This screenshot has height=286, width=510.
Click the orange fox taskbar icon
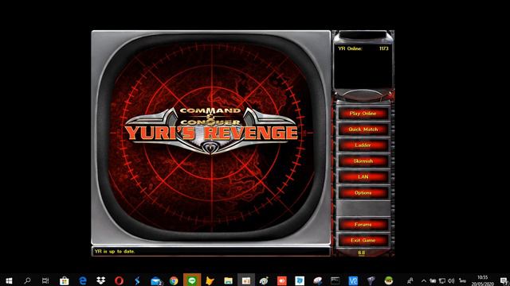pos(210,280)
